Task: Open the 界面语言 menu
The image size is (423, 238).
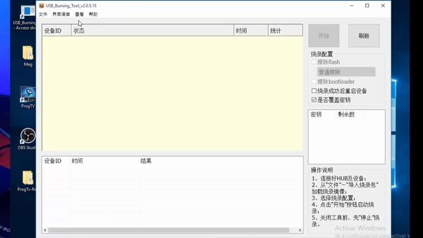Action: point(61,14)
